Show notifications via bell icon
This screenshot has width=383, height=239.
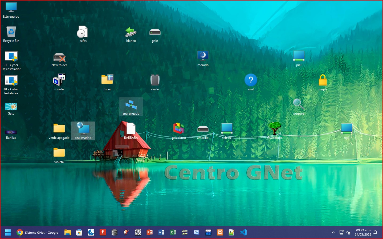coord(375,232)
